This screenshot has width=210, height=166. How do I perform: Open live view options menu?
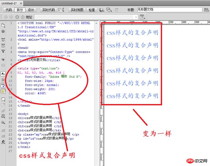(x=142, y=17)
